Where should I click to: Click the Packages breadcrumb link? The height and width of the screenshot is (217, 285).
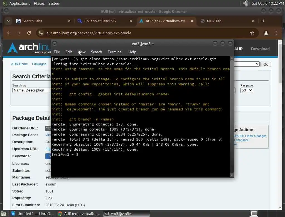point(39,64)
